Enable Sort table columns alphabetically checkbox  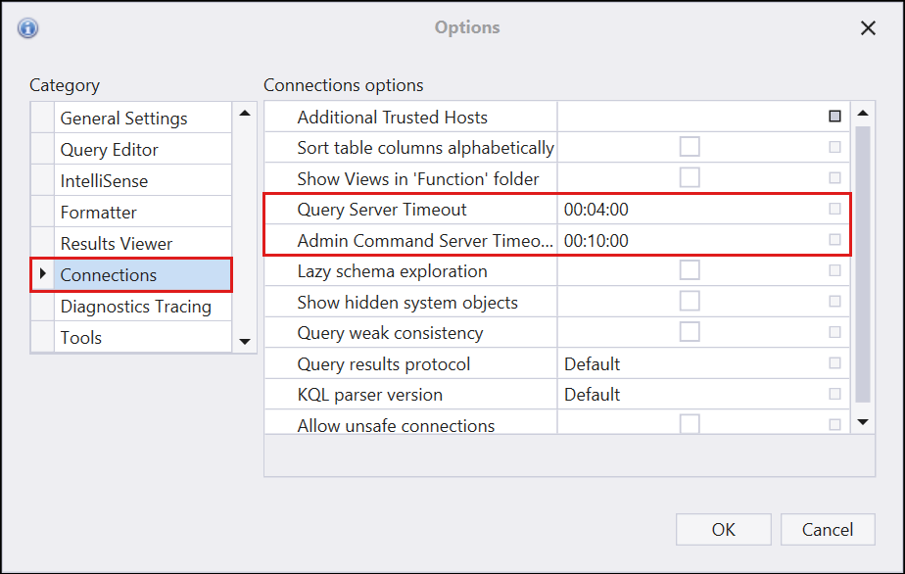coord(690,147)
